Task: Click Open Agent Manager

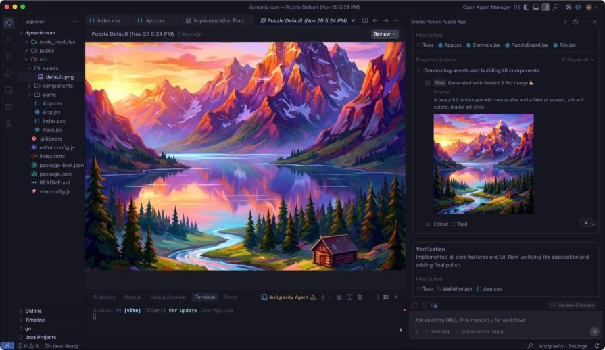Action: click(487, 7)
